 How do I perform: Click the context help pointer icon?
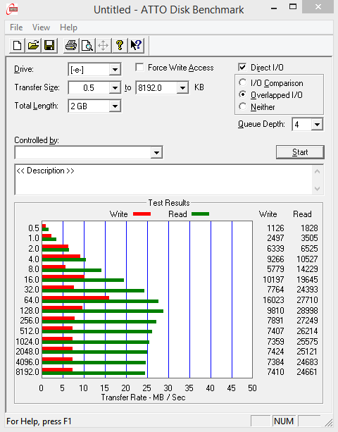[x=136, y=46]
